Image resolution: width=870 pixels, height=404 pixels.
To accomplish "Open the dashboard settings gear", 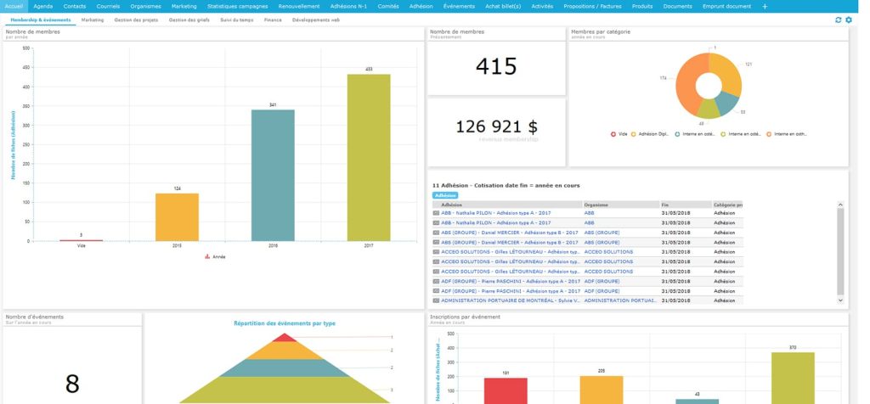I will pyautogui.click(x=848, y=20).
